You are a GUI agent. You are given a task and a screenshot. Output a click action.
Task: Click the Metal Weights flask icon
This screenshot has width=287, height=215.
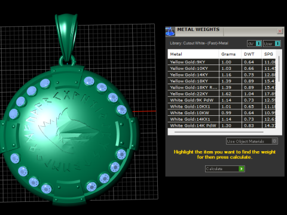pyautogui.click(x=170, y=32)
